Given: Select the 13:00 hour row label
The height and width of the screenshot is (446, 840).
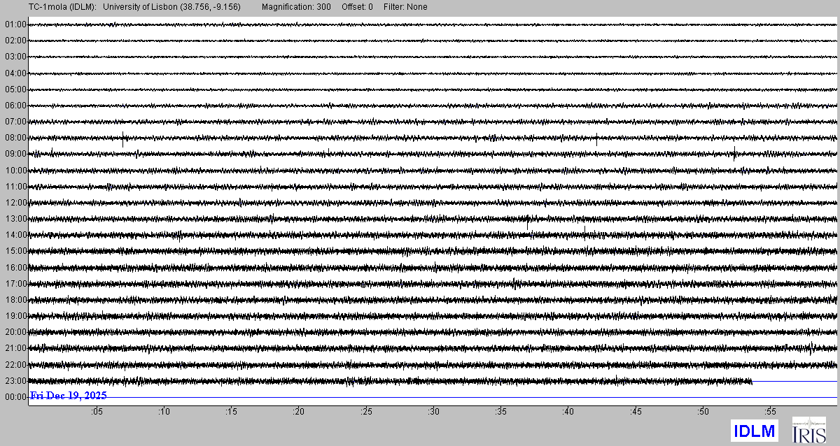Looking at the screenshot, I should (15, 219).
